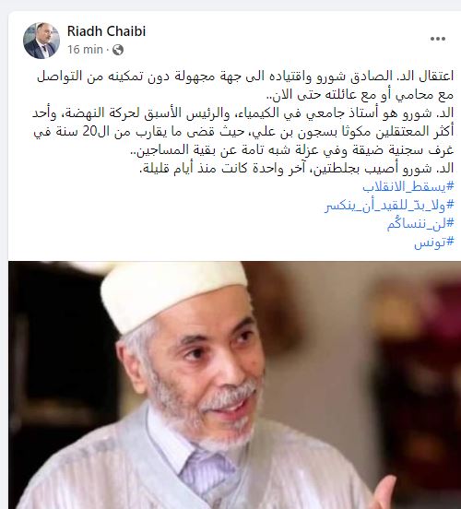Click the line ending with منذ أيام قليلة

pos(296,168)
